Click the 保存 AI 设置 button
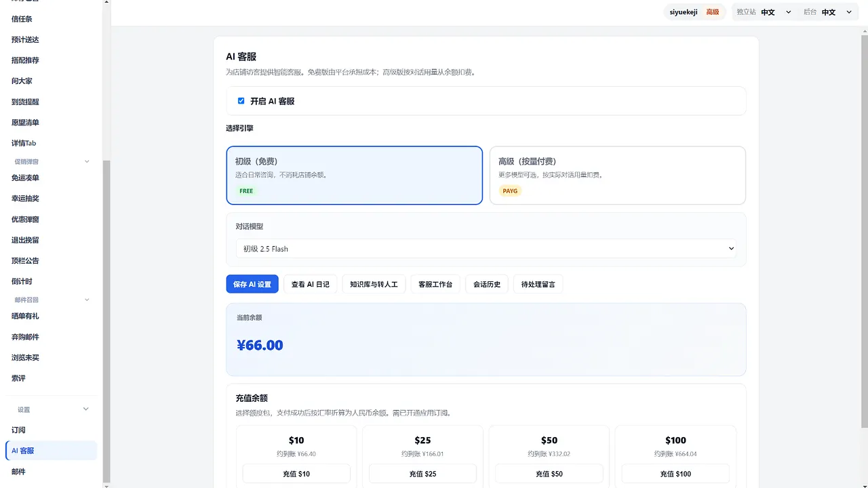 252,285
